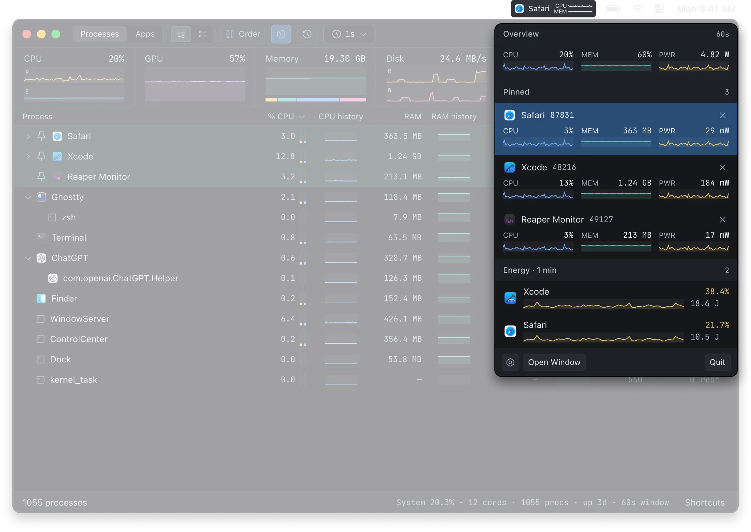Expand the Safari process row
751x532 pixels.
pyautogui.click(x=28, y=136)
